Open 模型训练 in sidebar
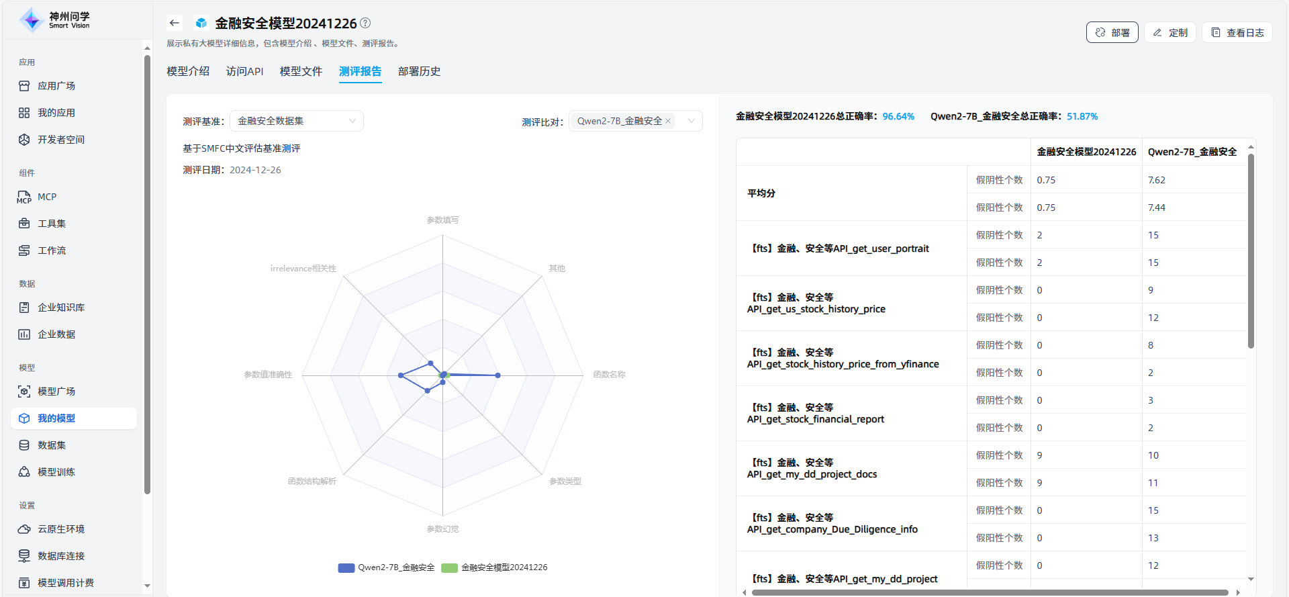This screenshot has height=597, width=1289. [56, 472]
